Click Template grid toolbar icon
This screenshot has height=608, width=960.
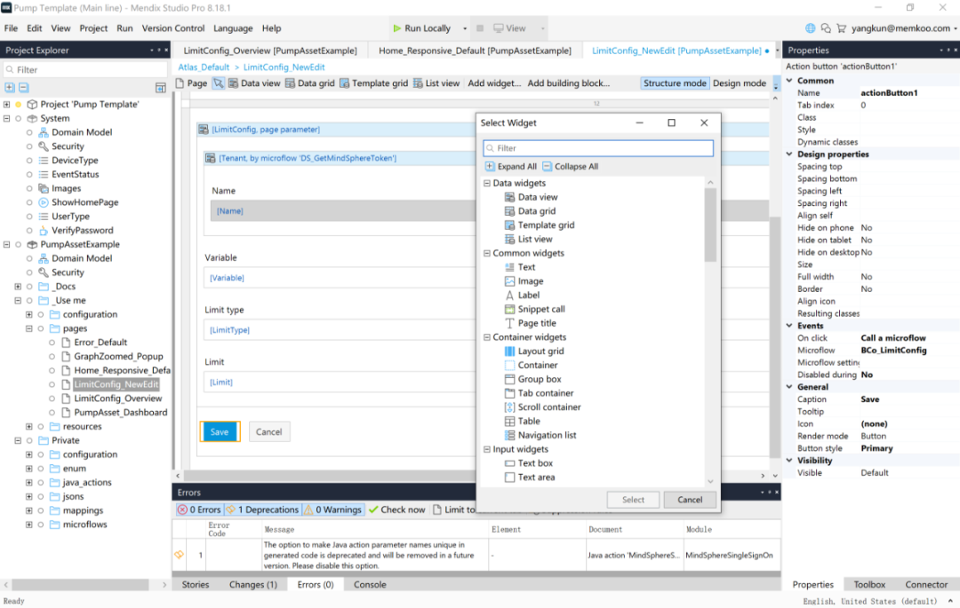344,83
